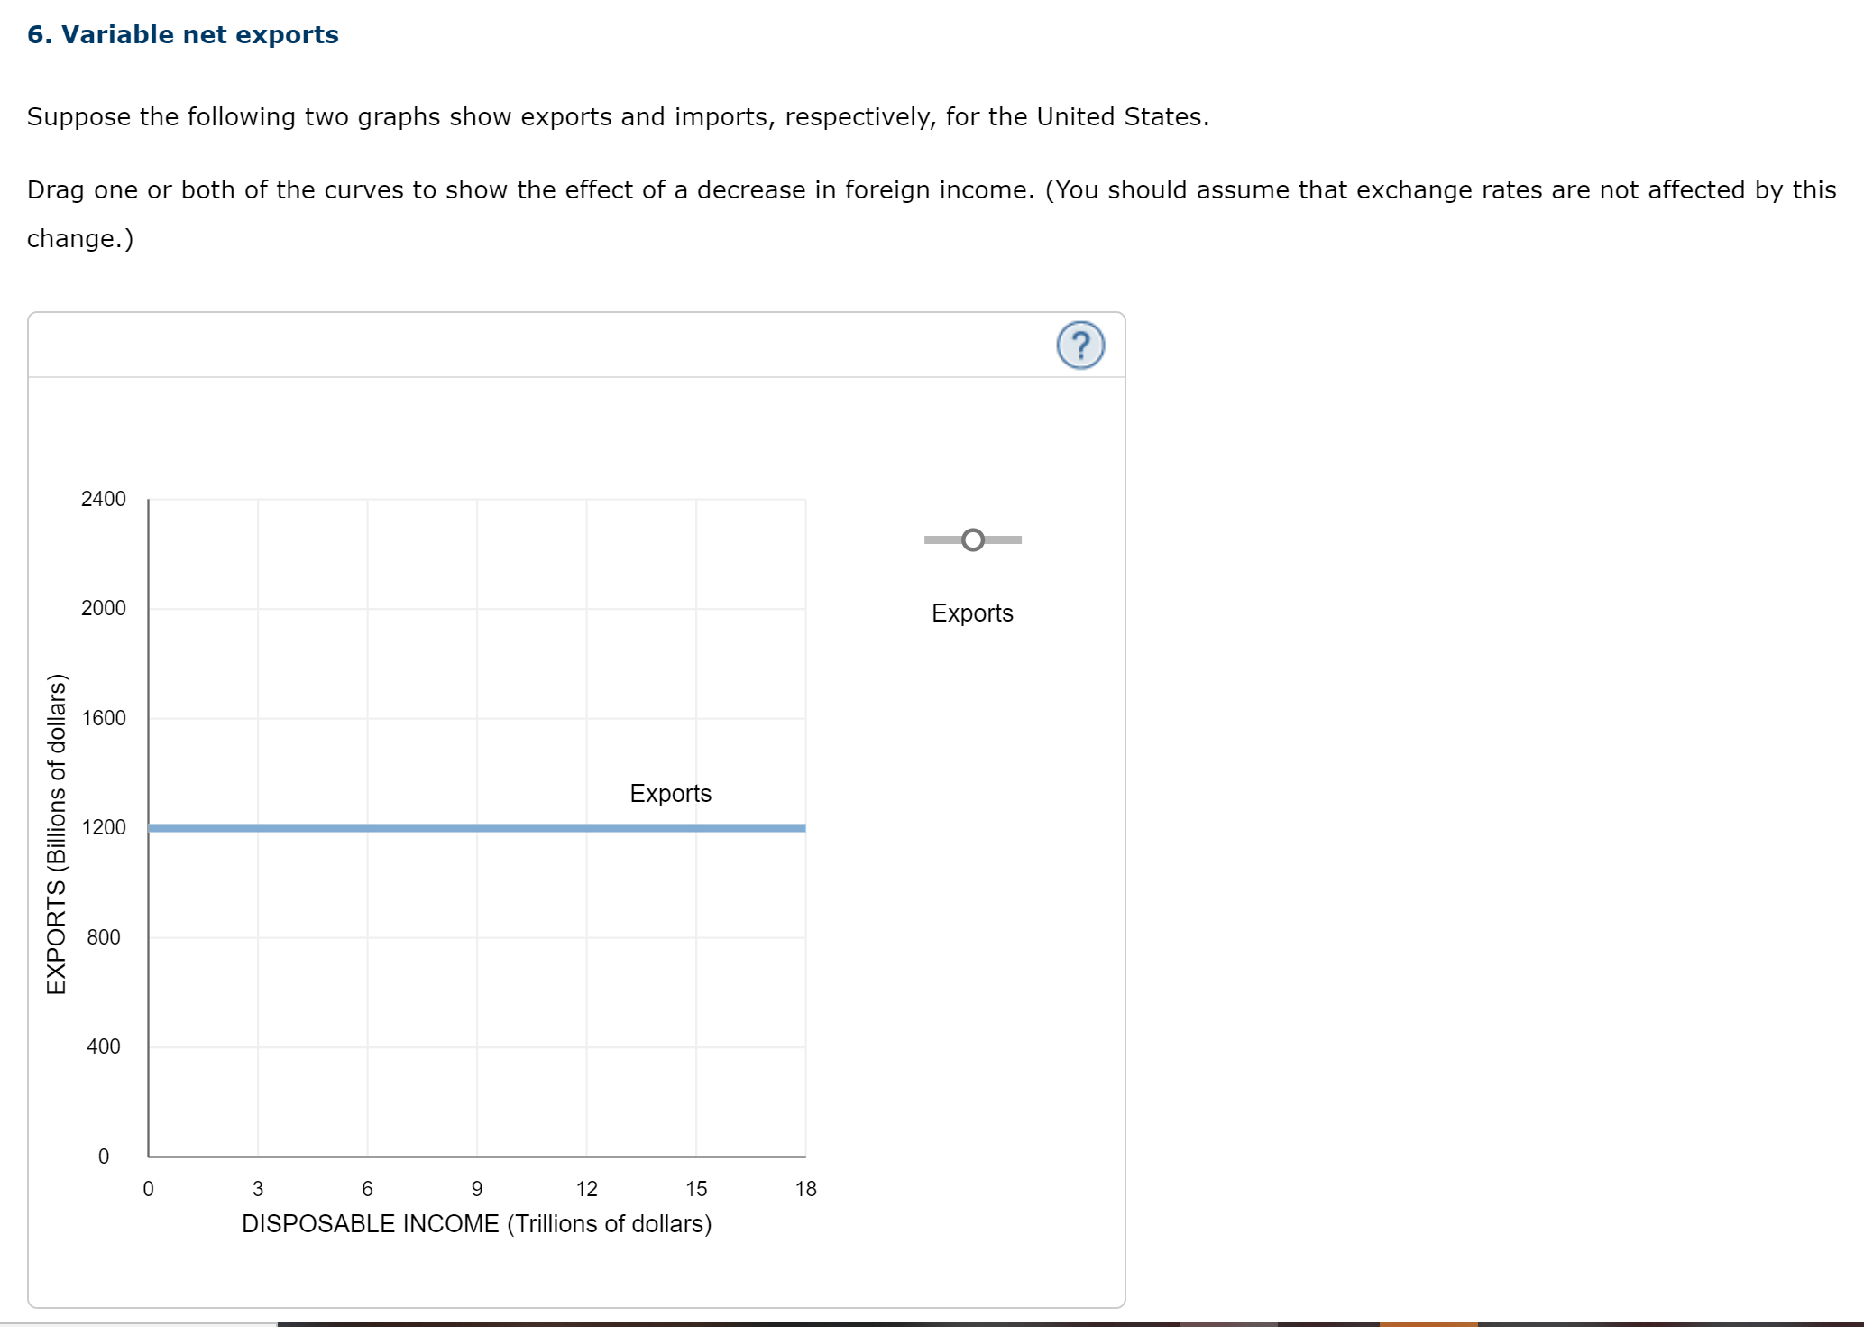Click the Exports label inside the graph
The image size is (1864, 1327).
coord(669,793)
